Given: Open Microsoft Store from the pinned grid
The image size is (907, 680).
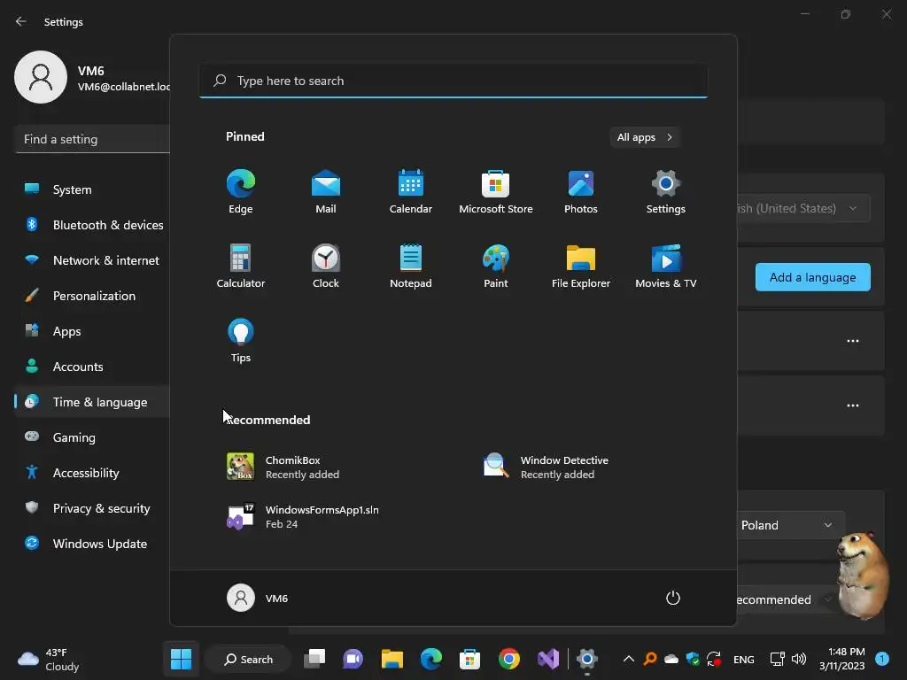Looking at the screenshot, I should (496, 191).
